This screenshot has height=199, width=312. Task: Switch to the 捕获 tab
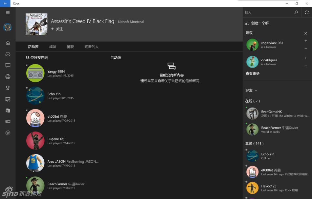point(70,47)
